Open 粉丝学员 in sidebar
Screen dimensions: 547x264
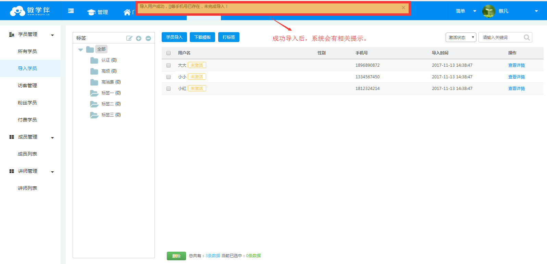coord(27,103)
